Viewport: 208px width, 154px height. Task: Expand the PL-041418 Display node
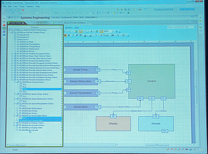(x=14, y=123)
